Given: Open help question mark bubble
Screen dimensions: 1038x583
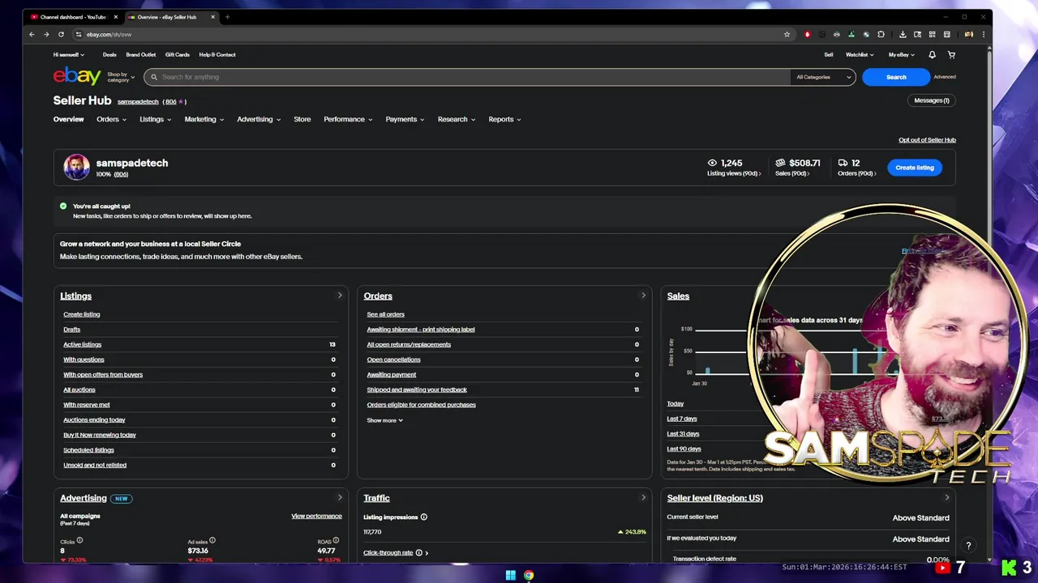Looking at the screenshot, I should (x=968, y=546).
